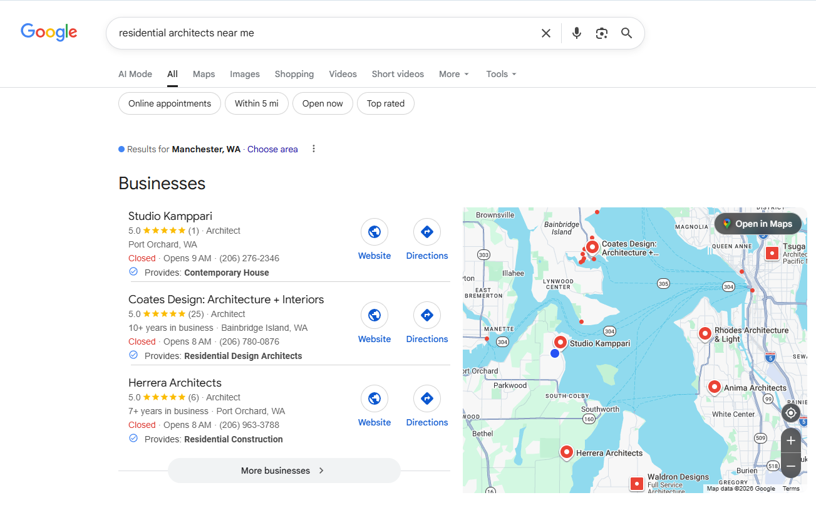
Task: Open Studio Kamppari website icon
Action: tap(374, 232)
